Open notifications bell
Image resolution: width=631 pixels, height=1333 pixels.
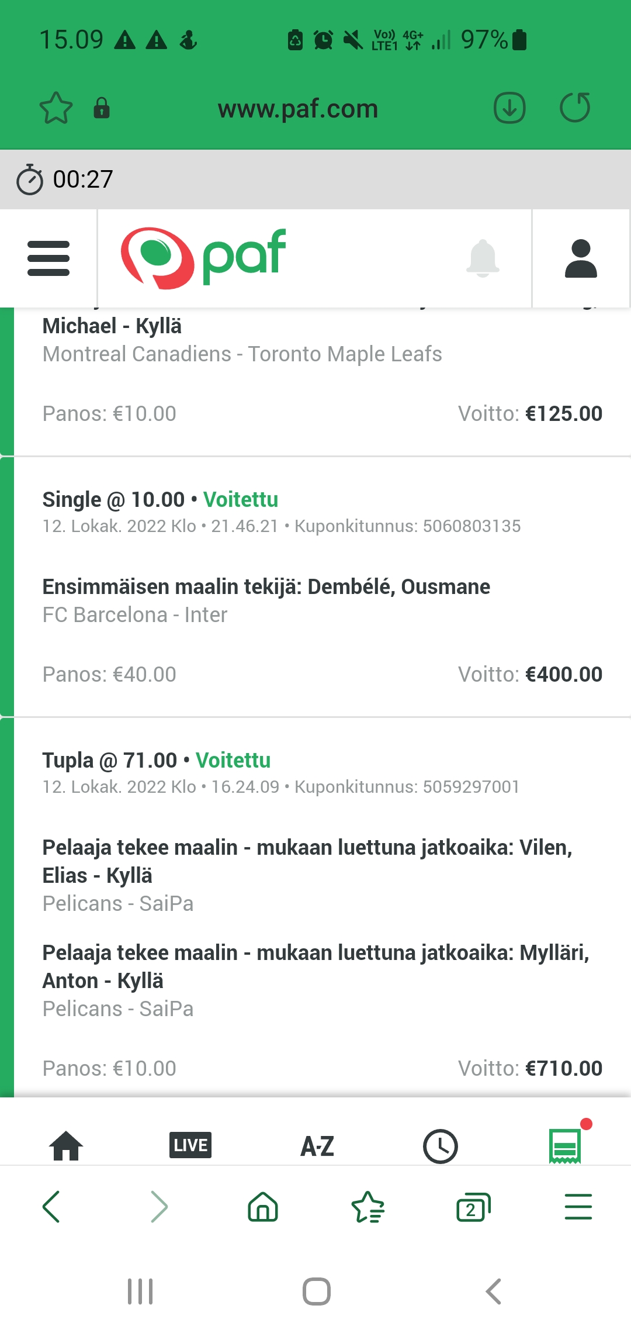tap(483, 258)
